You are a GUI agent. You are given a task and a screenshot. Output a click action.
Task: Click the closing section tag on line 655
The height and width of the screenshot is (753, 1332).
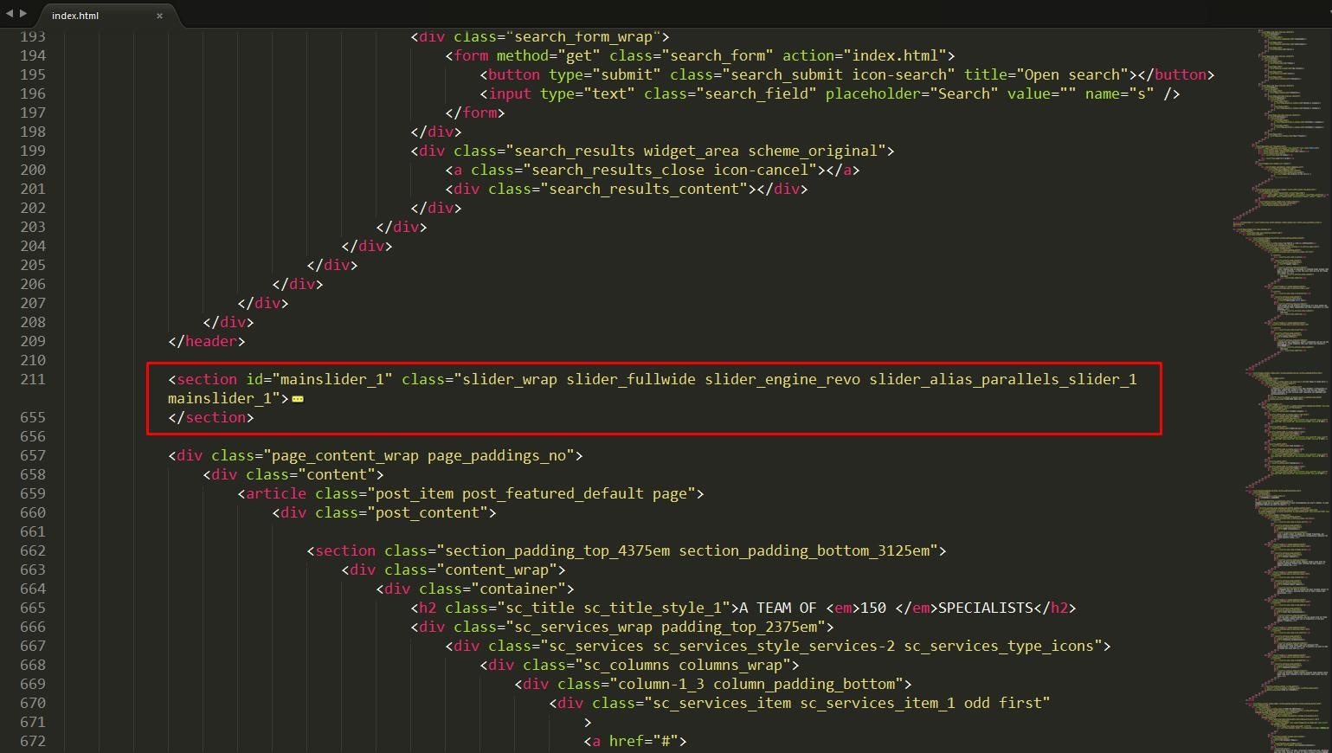pyautogui.click(x=211, y=417)
